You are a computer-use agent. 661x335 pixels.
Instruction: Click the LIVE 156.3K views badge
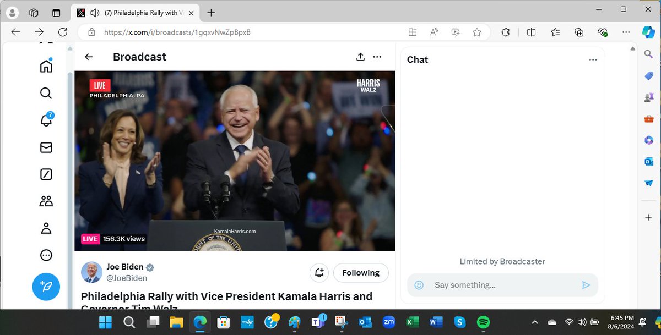[113, 239]
